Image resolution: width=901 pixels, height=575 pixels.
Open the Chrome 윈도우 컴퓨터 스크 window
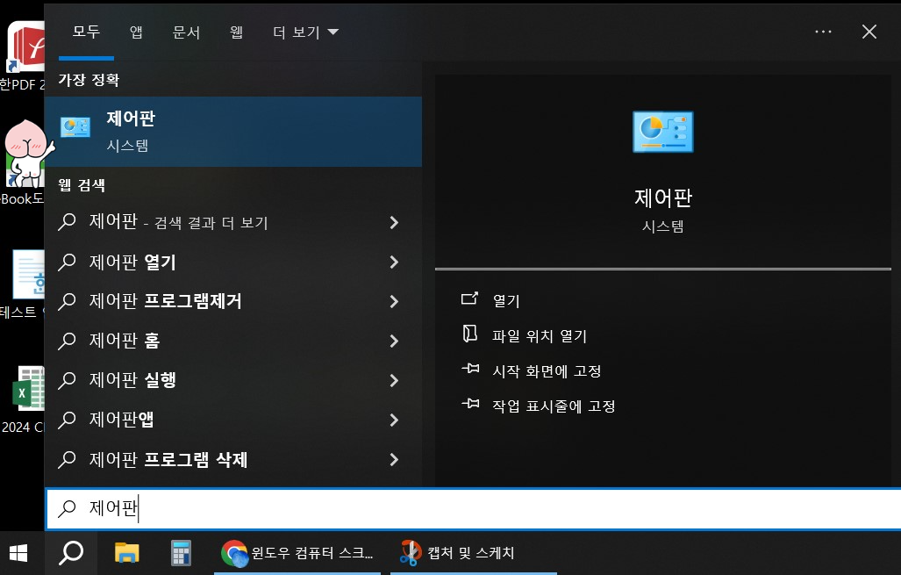(x=297, y=552)
